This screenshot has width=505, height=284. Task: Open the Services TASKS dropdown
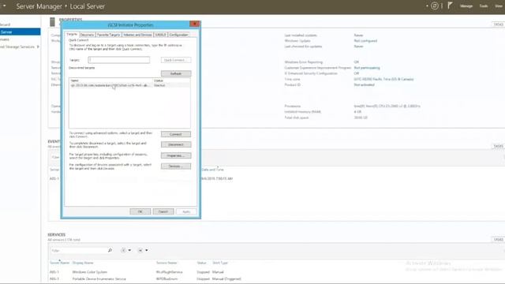click(x=498, y=240)
